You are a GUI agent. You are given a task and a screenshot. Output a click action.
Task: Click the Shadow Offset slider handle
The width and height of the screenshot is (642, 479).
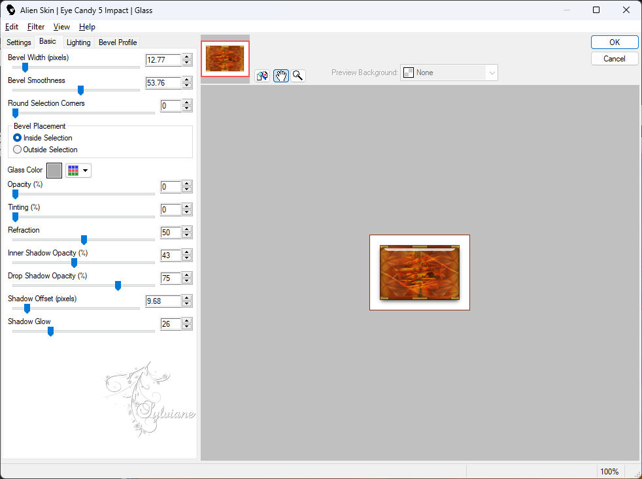[x=27, y=308]
